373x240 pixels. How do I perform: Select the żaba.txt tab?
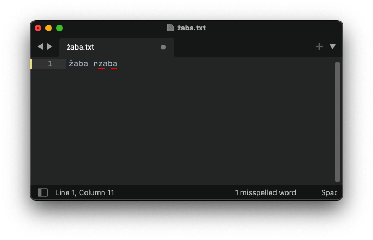click(116, 47)
